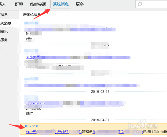This screenshot has height=137, width=167.
Task: Click the 群系统消息 section heading
Action: click(x=32, y=15)
